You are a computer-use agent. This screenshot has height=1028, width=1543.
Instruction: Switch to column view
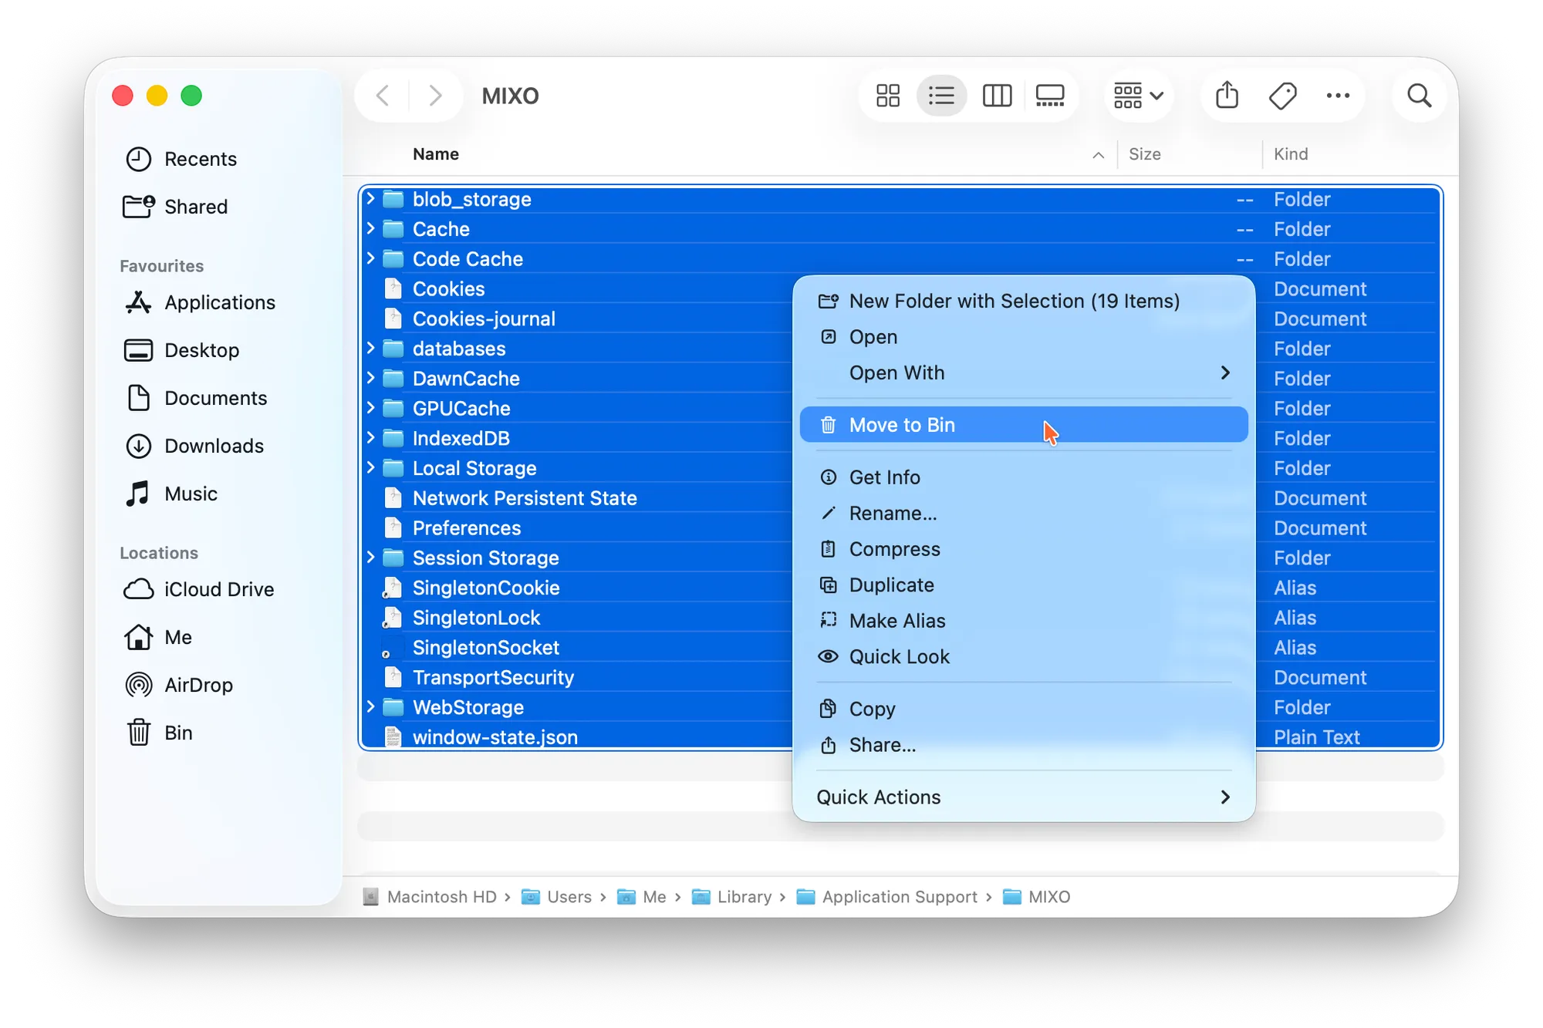click(996, 96)
